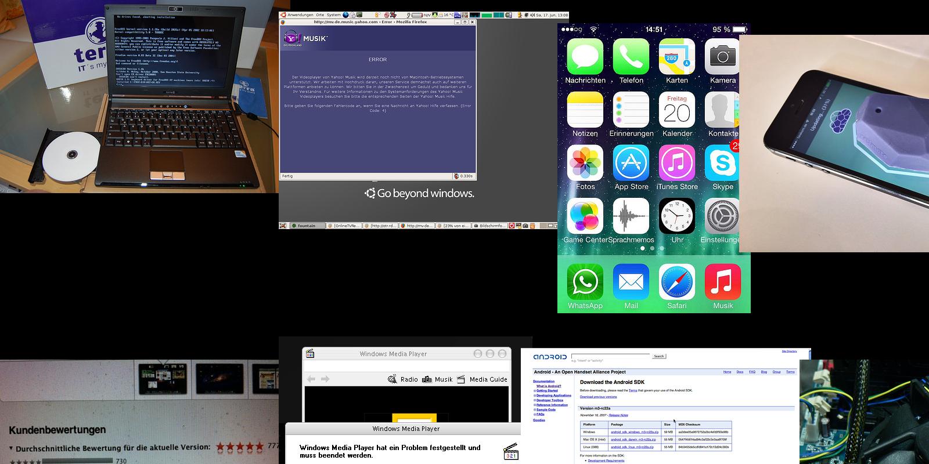Open Mail in the iPhone dock
The height and width of the screenshot is (464, 929).
tap(631, 282)
